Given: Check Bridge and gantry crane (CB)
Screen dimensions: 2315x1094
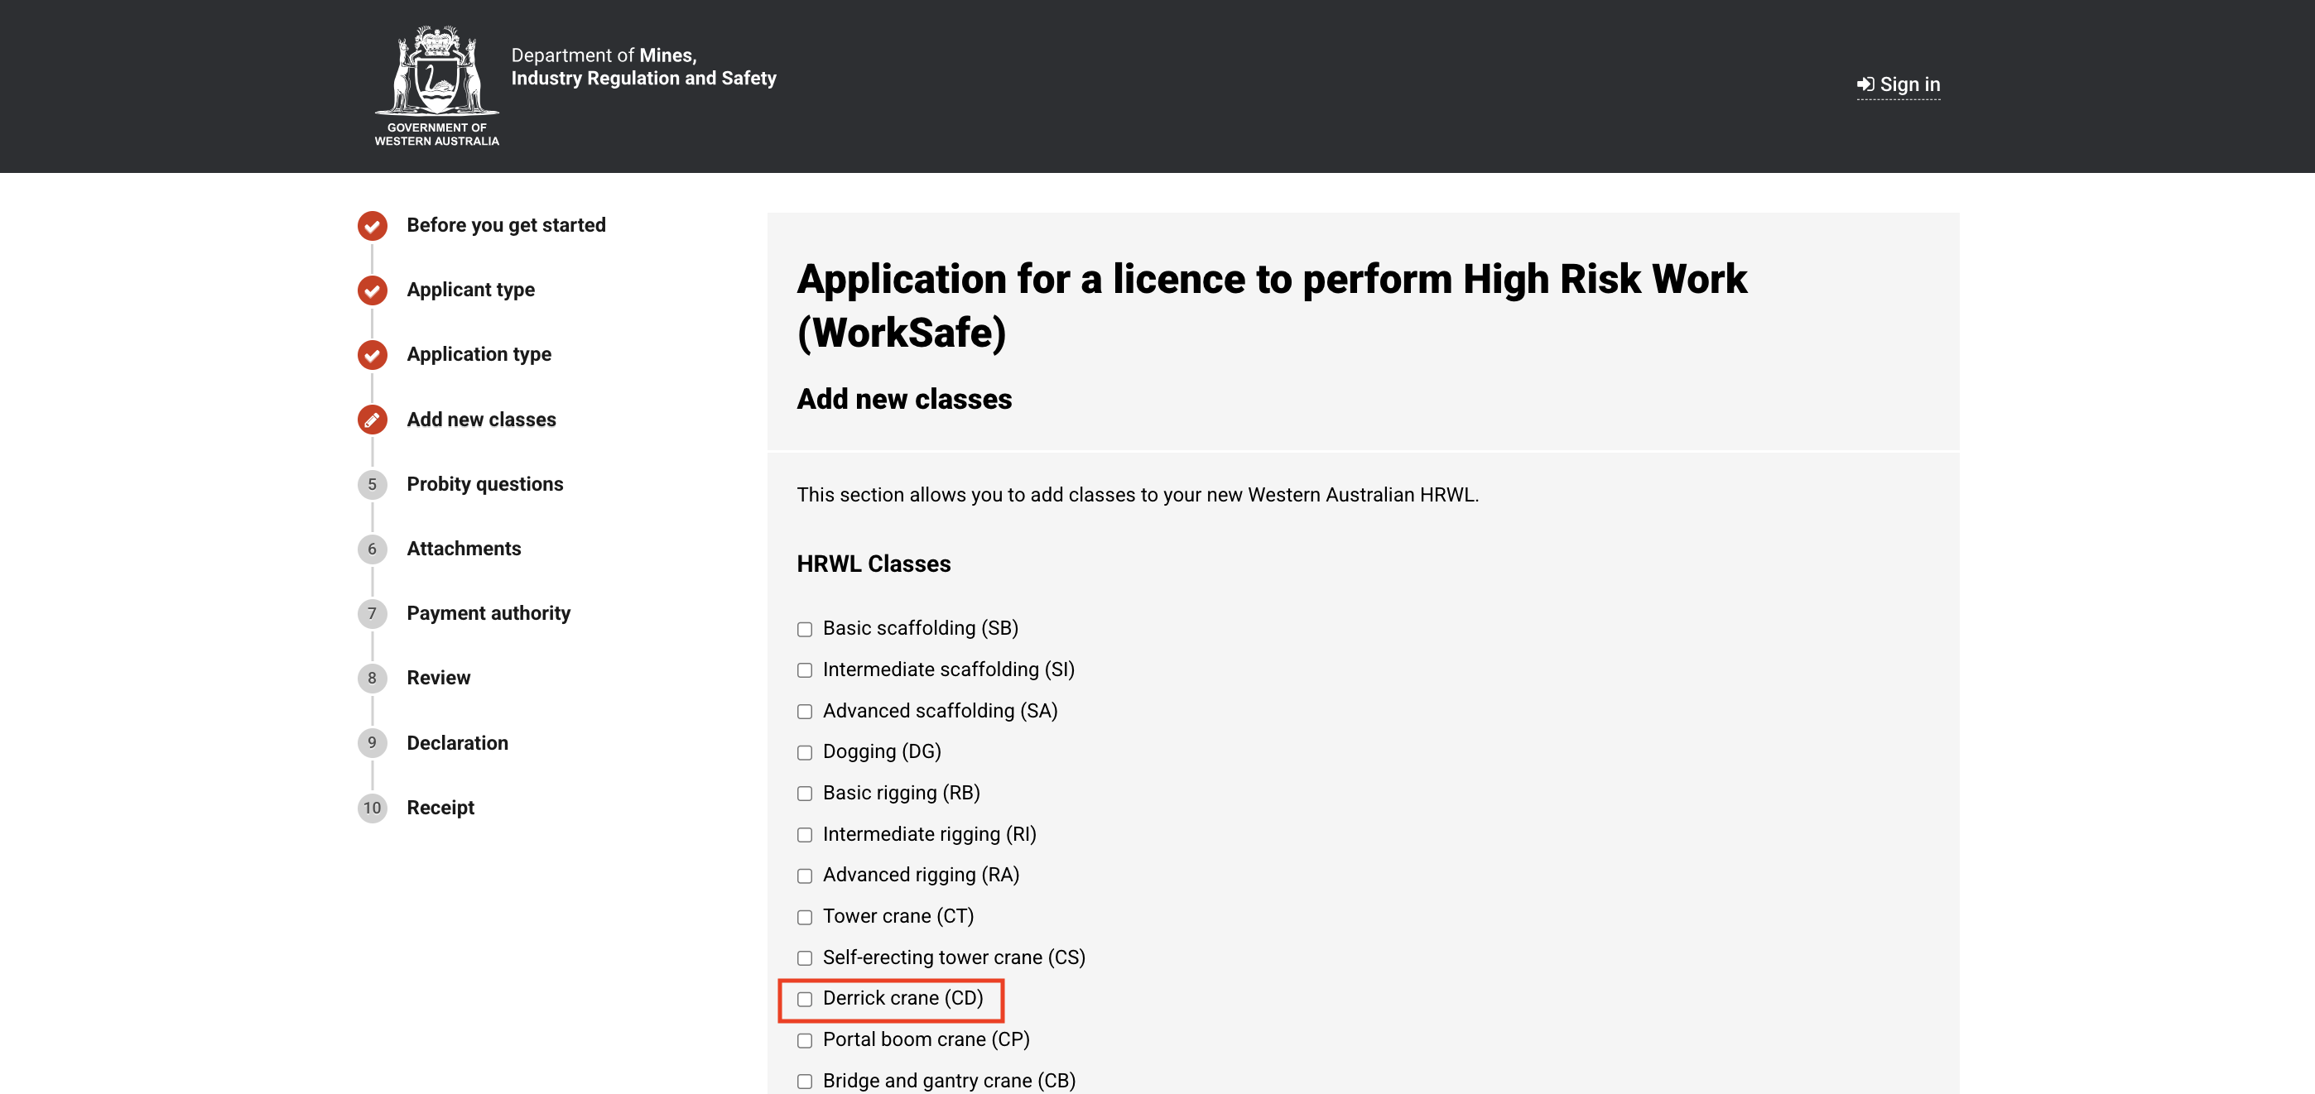Looking at the screenshot, I should click(x=804, y=1082).
